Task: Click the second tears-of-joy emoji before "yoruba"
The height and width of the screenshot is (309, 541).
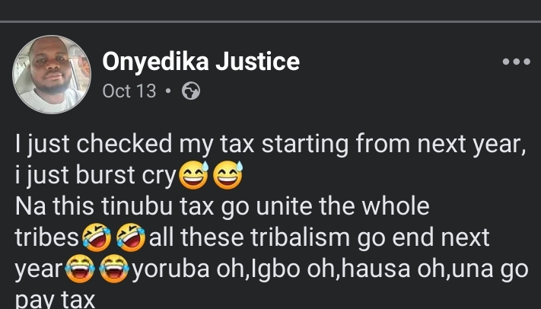Action: [114, 269]
